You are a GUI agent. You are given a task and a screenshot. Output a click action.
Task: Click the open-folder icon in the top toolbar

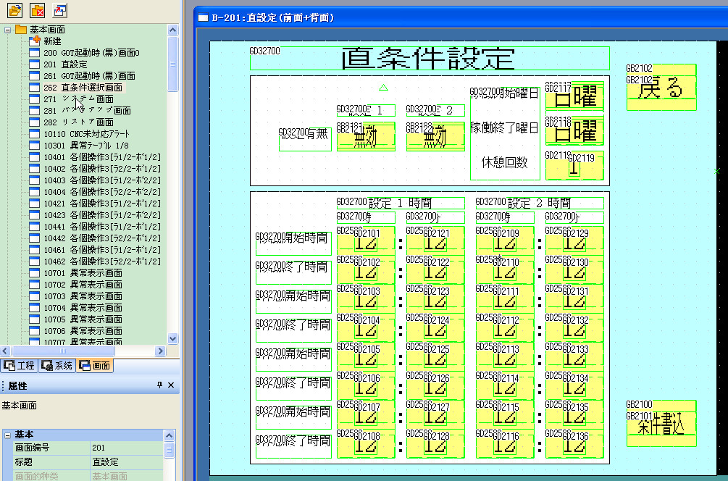(x=14, y=10)
